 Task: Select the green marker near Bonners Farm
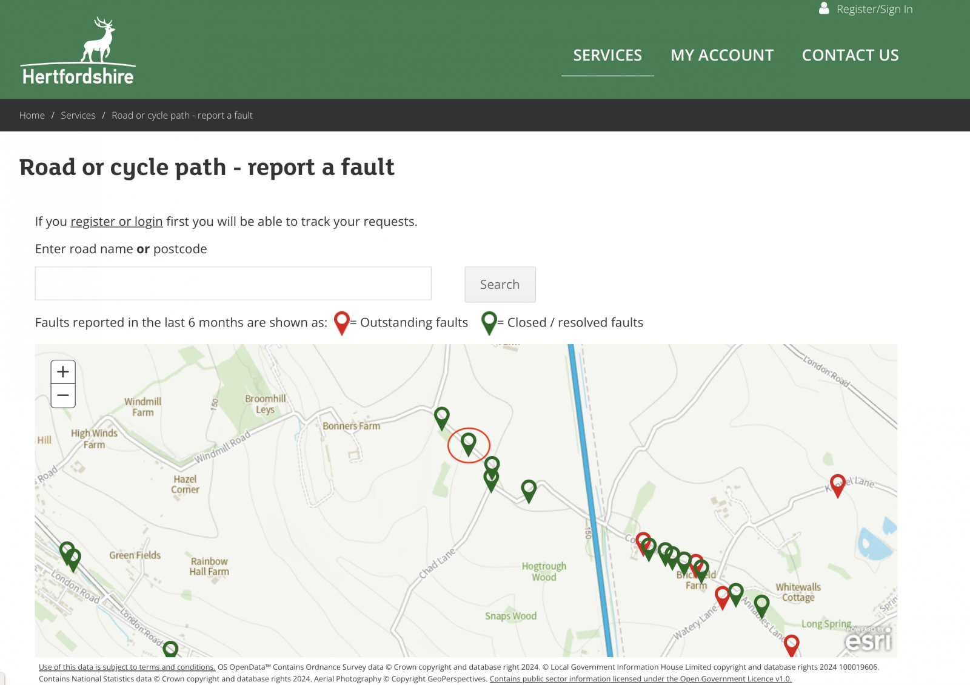[x=442, y=417]
